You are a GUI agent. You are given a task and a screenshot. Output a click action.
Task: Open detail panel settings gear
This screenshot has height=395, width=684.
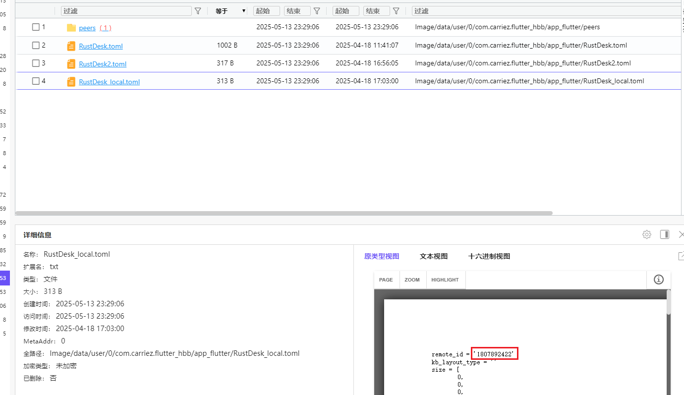coord(647,234)
